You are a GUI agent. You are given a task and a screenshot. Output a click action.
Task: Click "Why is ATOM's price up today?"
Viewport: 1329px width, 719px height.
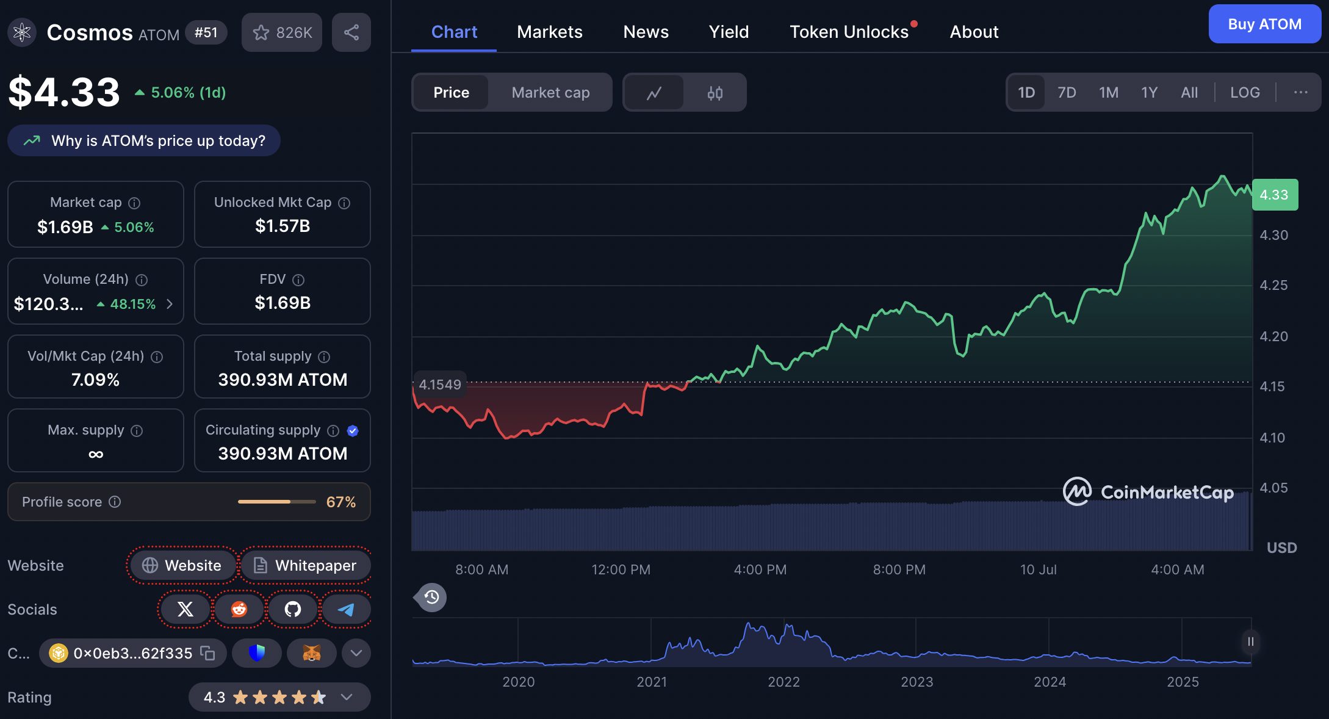coord(144,141)
